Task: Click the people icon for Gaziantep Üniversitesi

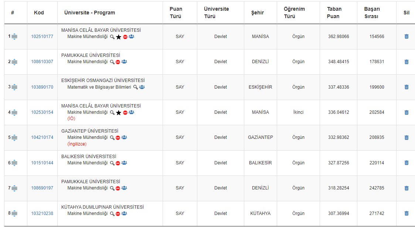Action: point(124,137)
